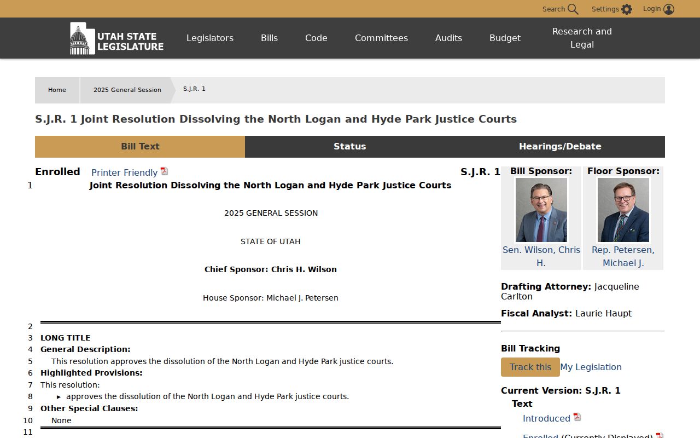Open the Committees menu
The image size is (700, 438).
(381, 38)
